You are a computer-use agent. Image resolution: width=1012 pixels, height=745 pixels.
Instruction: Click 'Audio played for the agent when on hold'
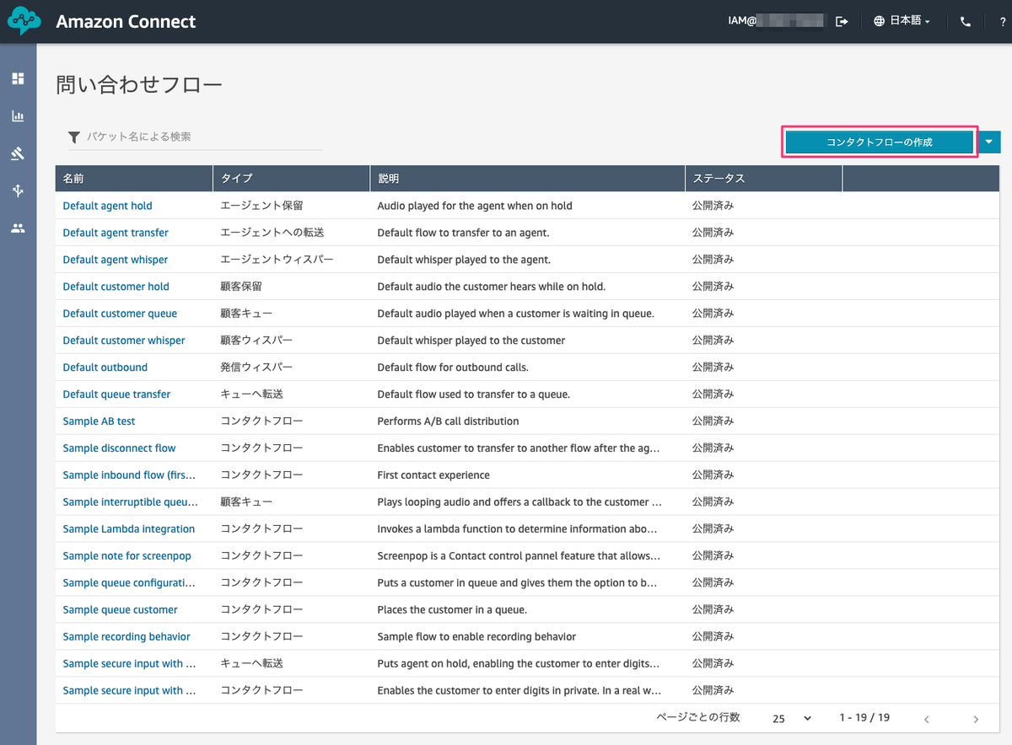click(x=475, y=206)
